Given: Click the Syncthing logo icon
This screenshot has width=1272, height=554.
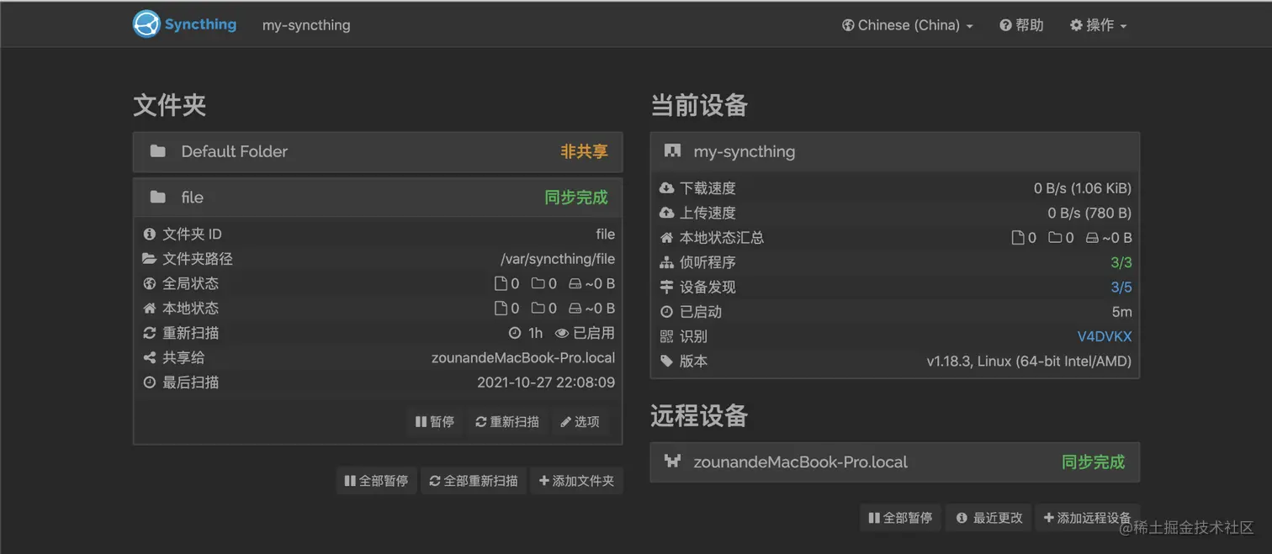Looking at the screenshot, I should [146, 24].
